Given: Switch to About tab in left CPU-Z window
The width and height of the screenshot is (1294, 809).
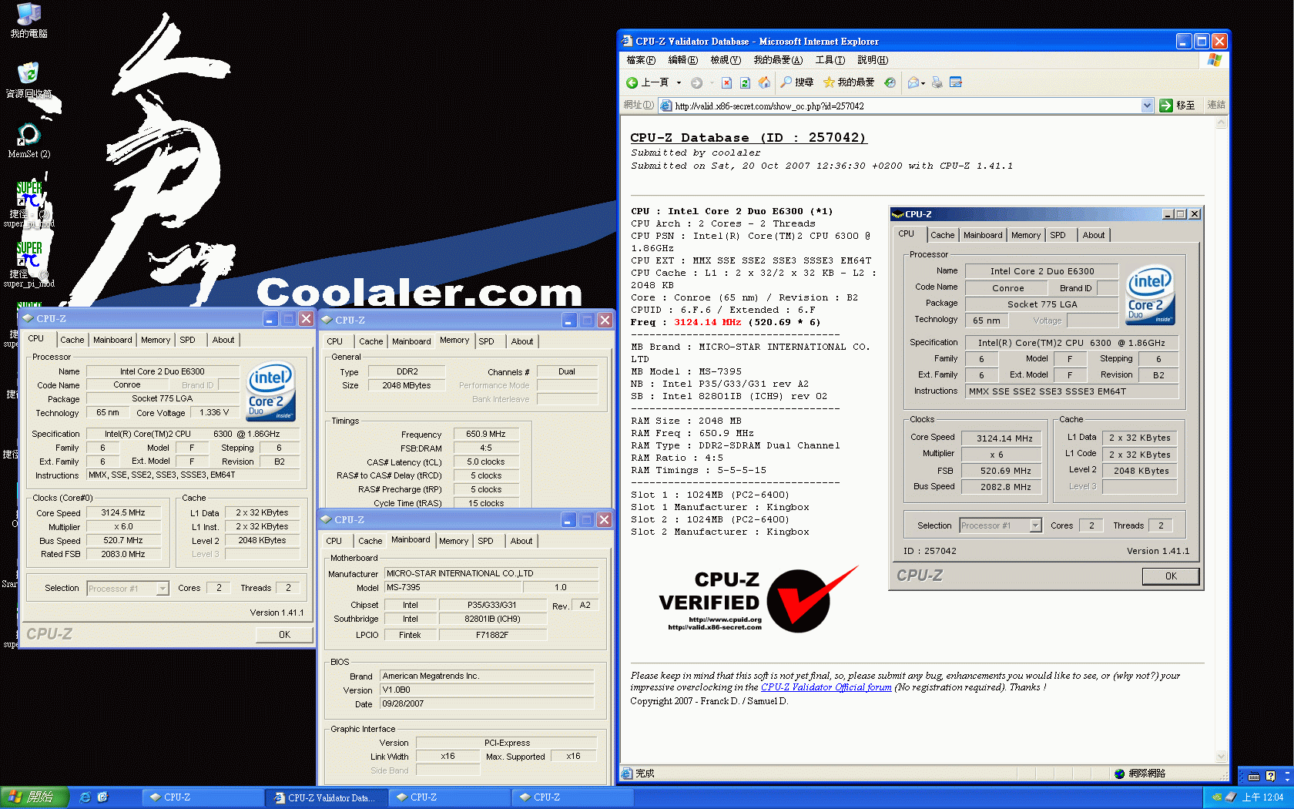Looking at the screenshot, I should click(x=223, y=340).
